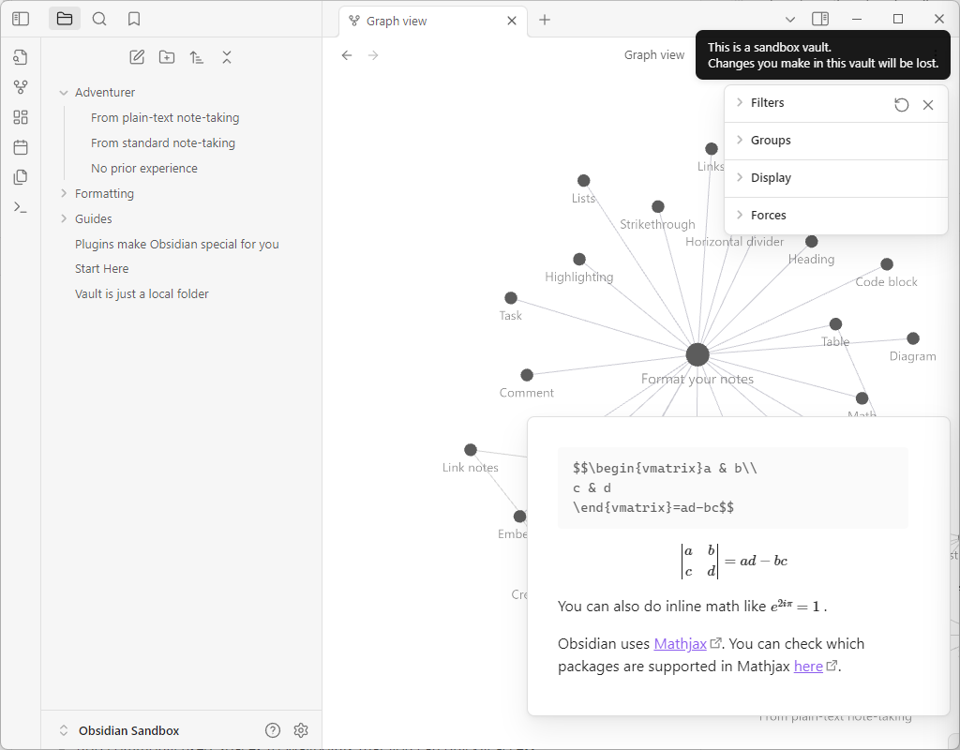Click the rendered determinant equation

(x=734, y=561)
